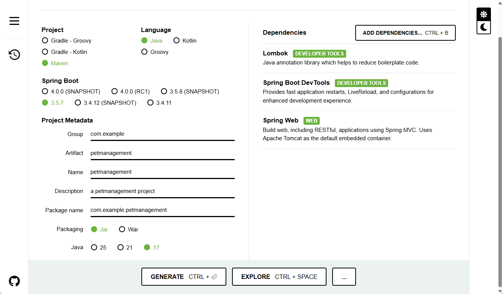Select Gradle - Kotlin project type
Image resolution: width=503 pixels, height=294 pixels.
point(45,52)
